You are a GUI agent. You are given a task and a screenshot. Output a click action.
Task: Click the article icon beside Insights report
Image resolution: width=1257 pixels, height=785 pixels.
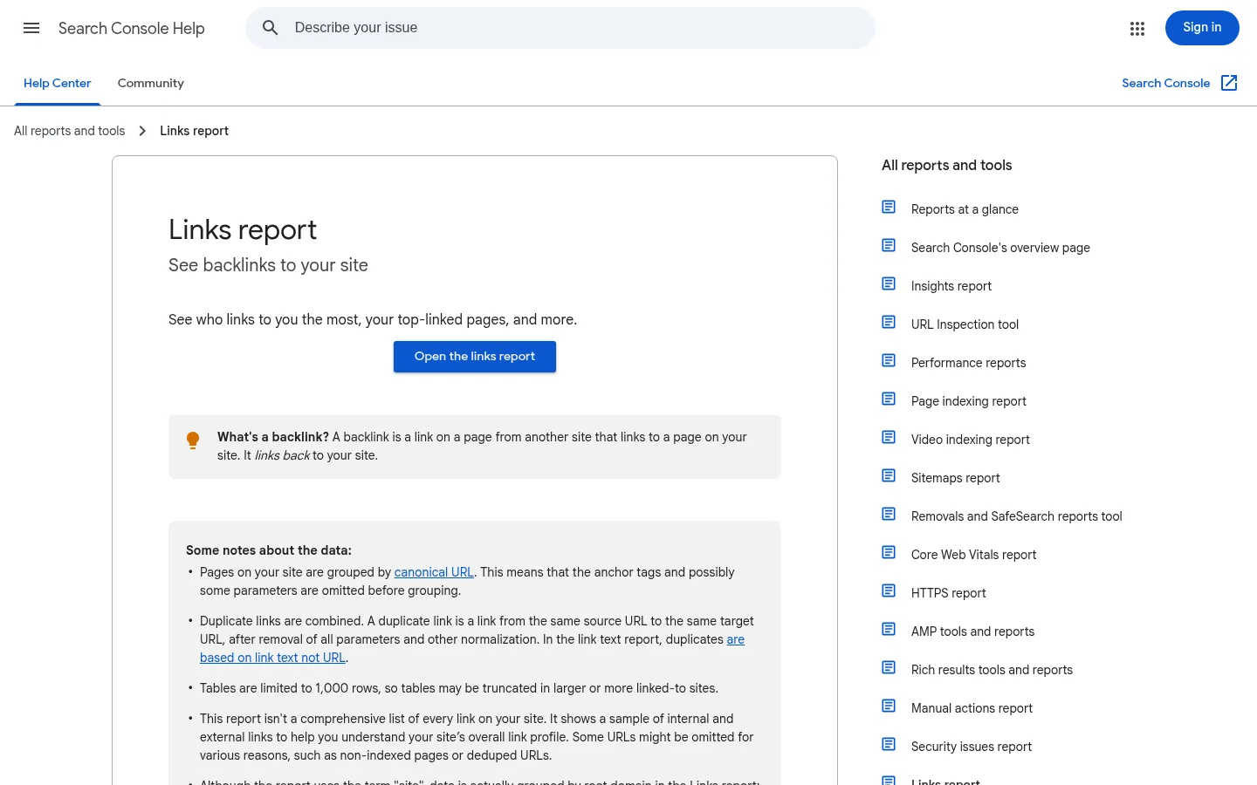tap(889, 284)
